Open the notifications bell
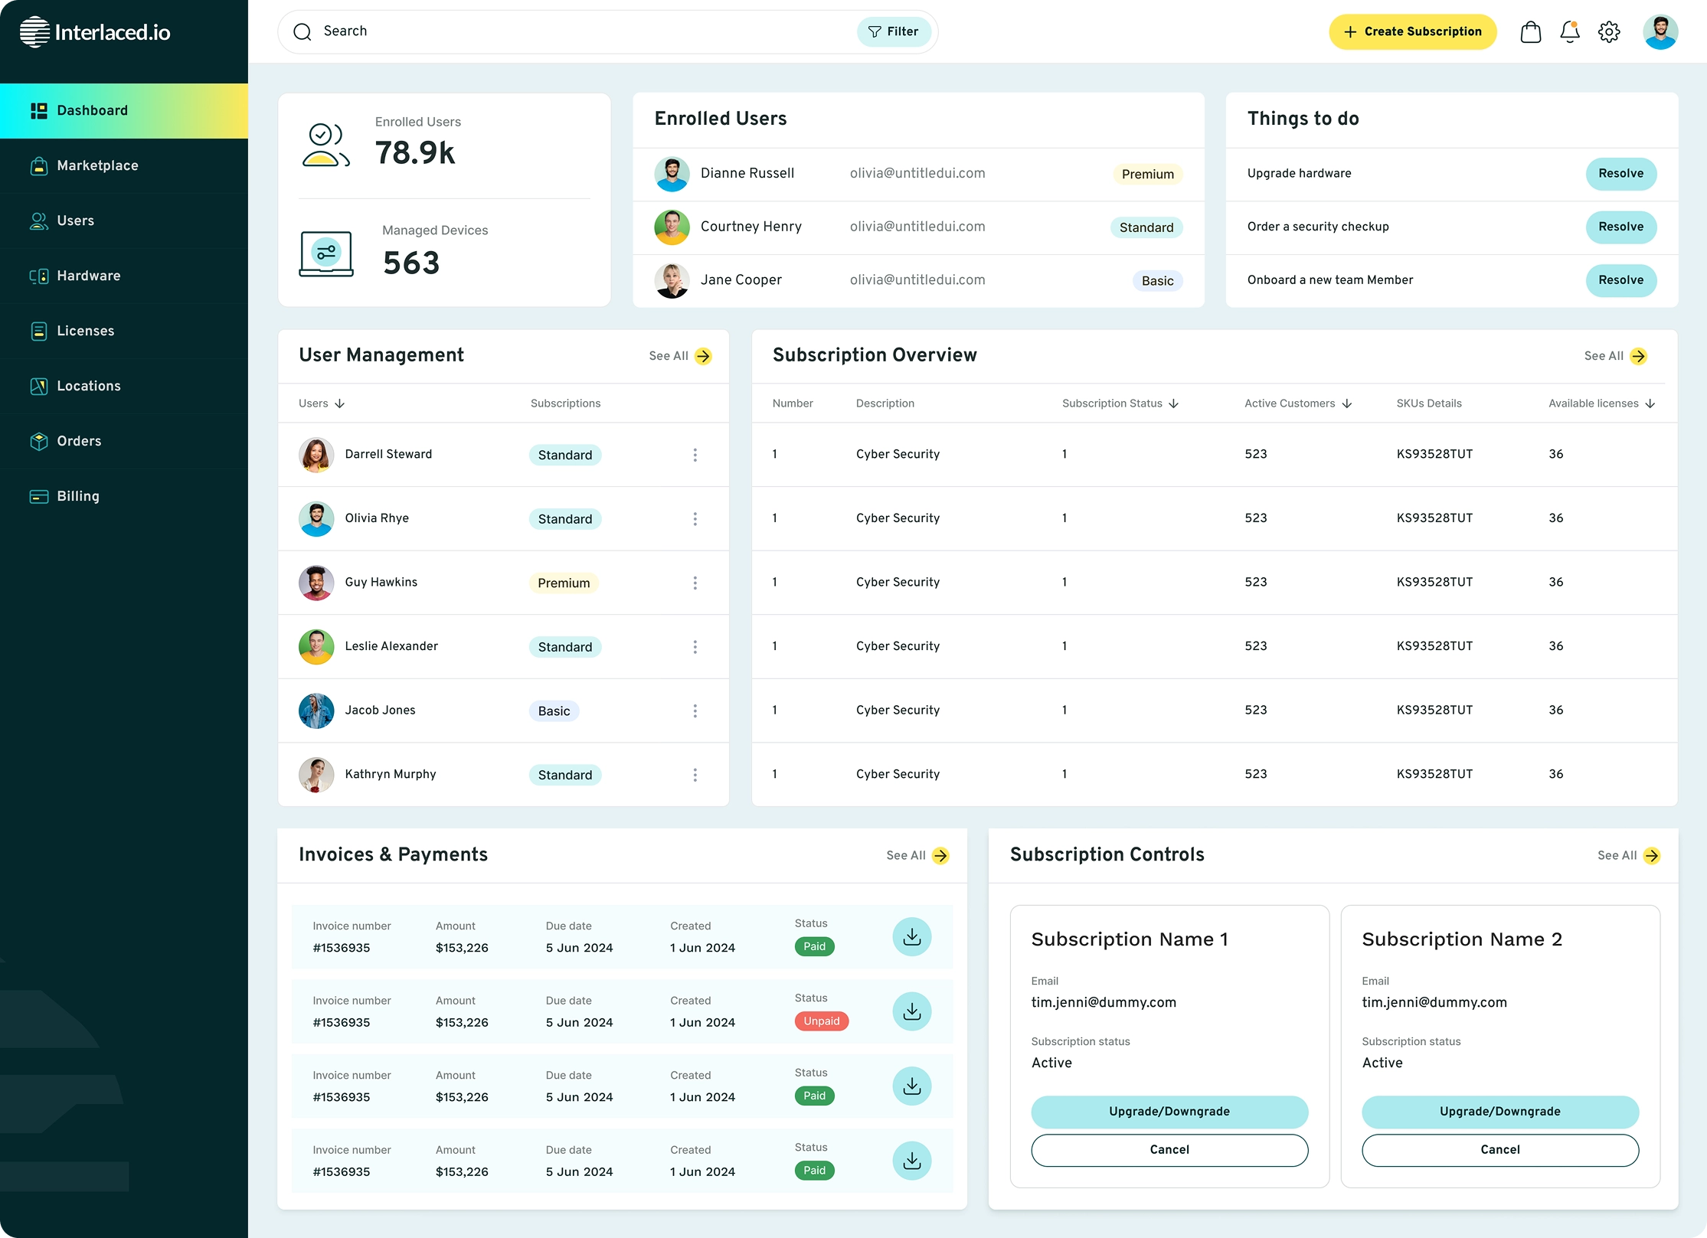 pyautogui.click(x=1569, y=31)
